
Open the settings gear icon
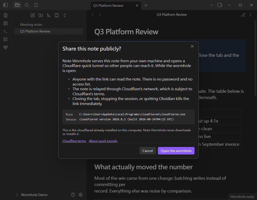(x=81, y=195)
